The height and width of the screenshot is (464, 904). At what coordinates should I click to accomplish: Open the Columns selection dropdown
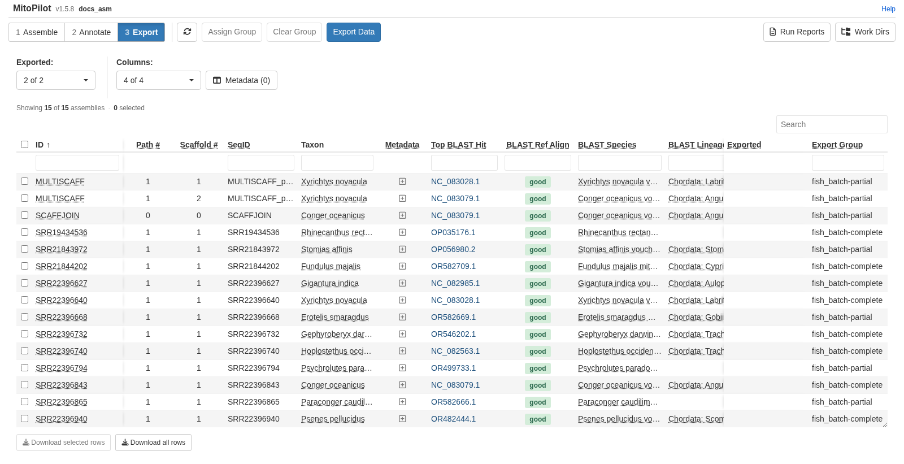pos(159,80)
